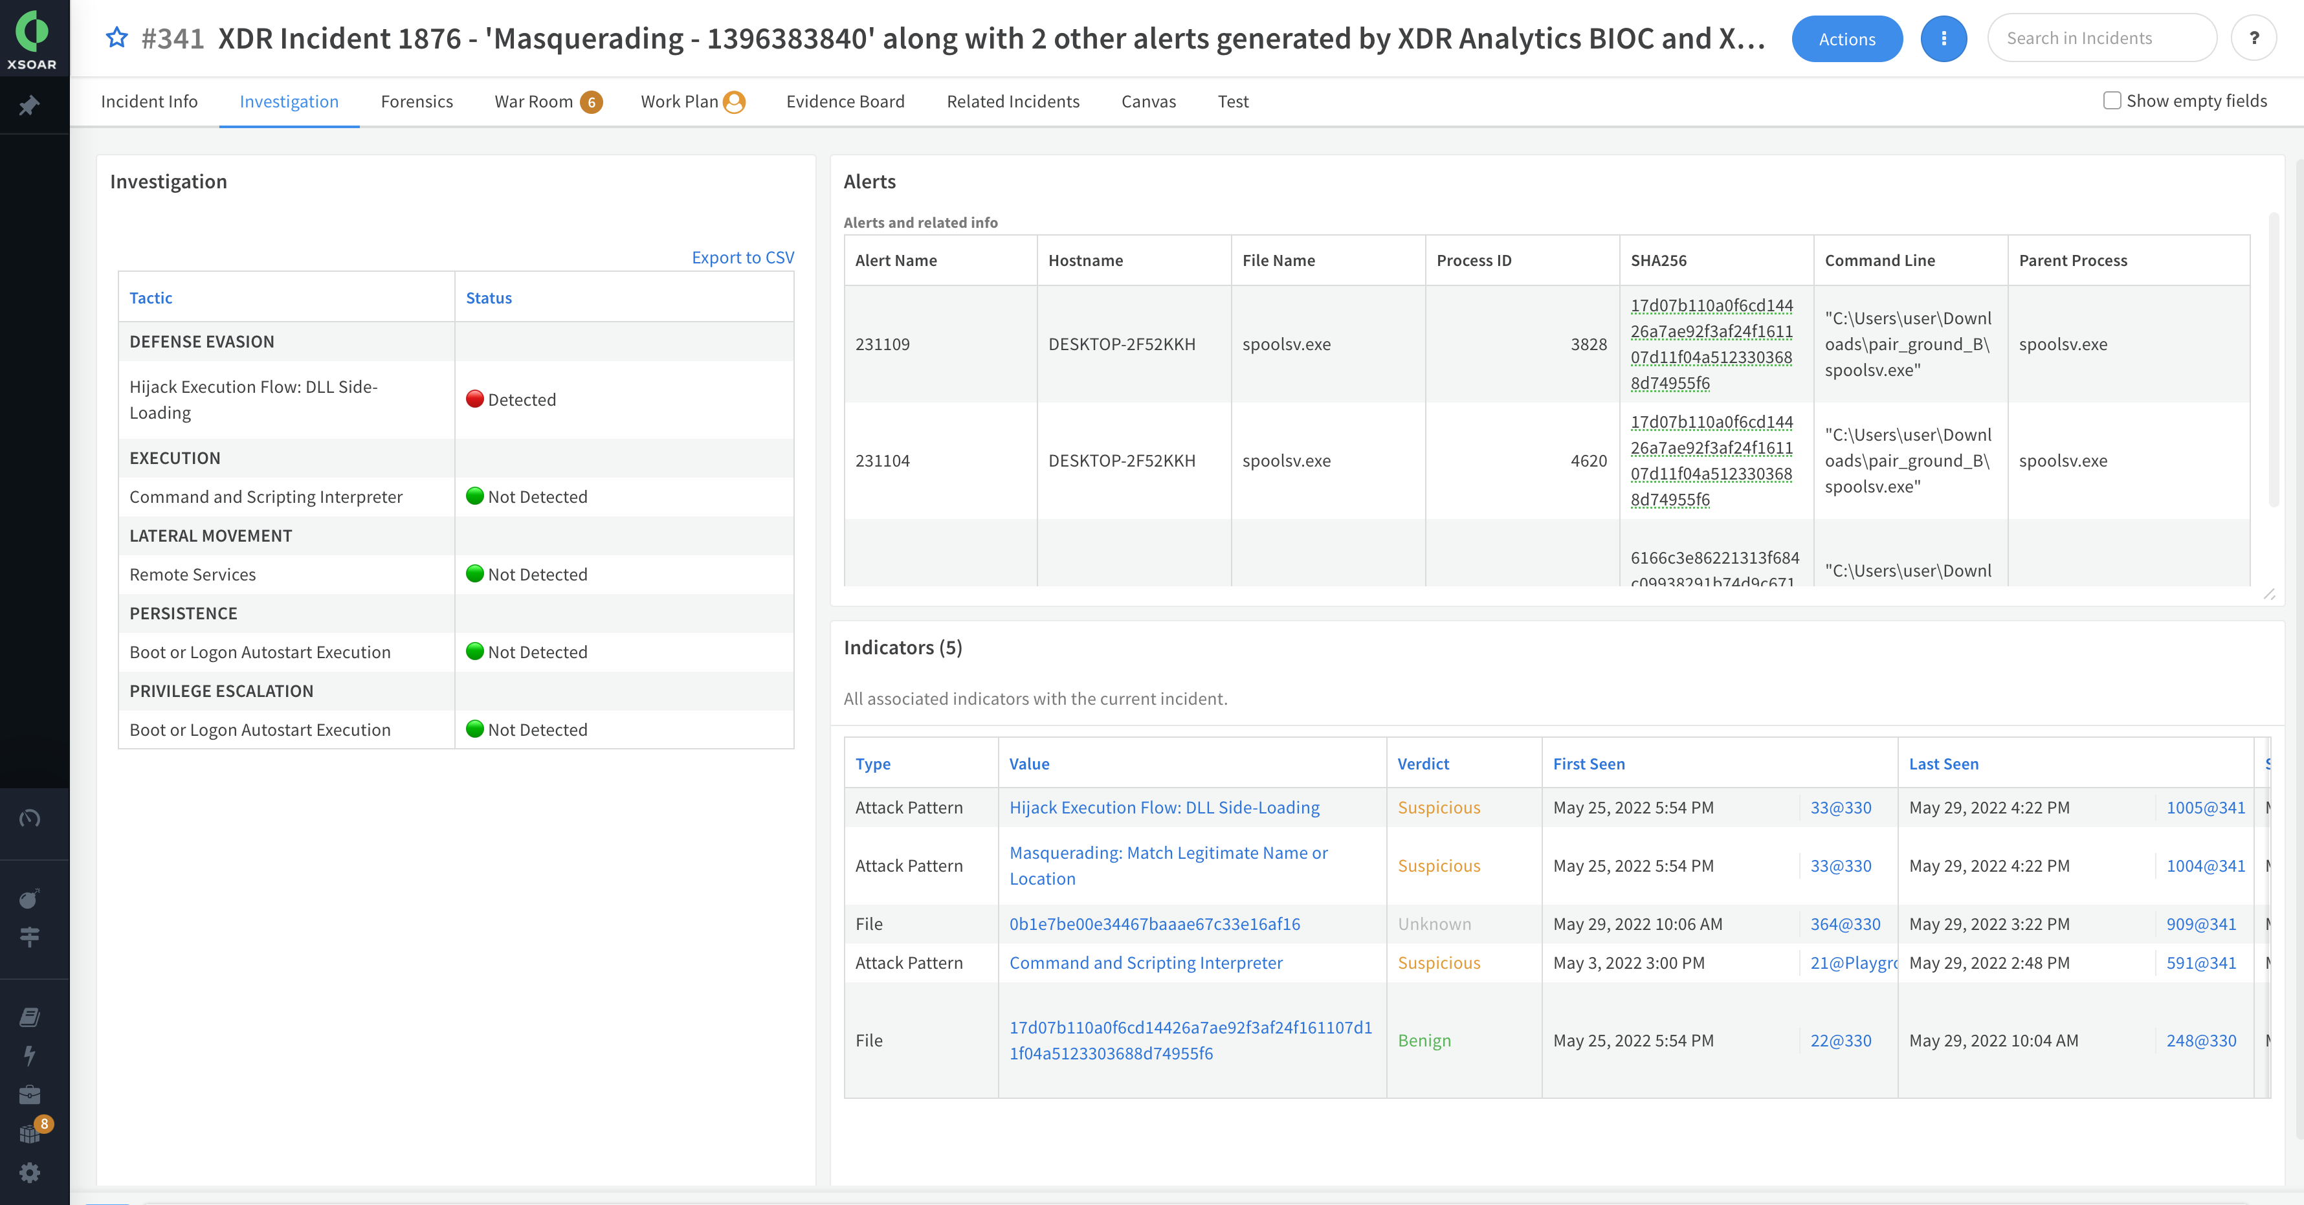Click the star icon to favorite incident #341
This screenshot has width=2304, height=1205.
pyautogui.click(x=116, y=38)
